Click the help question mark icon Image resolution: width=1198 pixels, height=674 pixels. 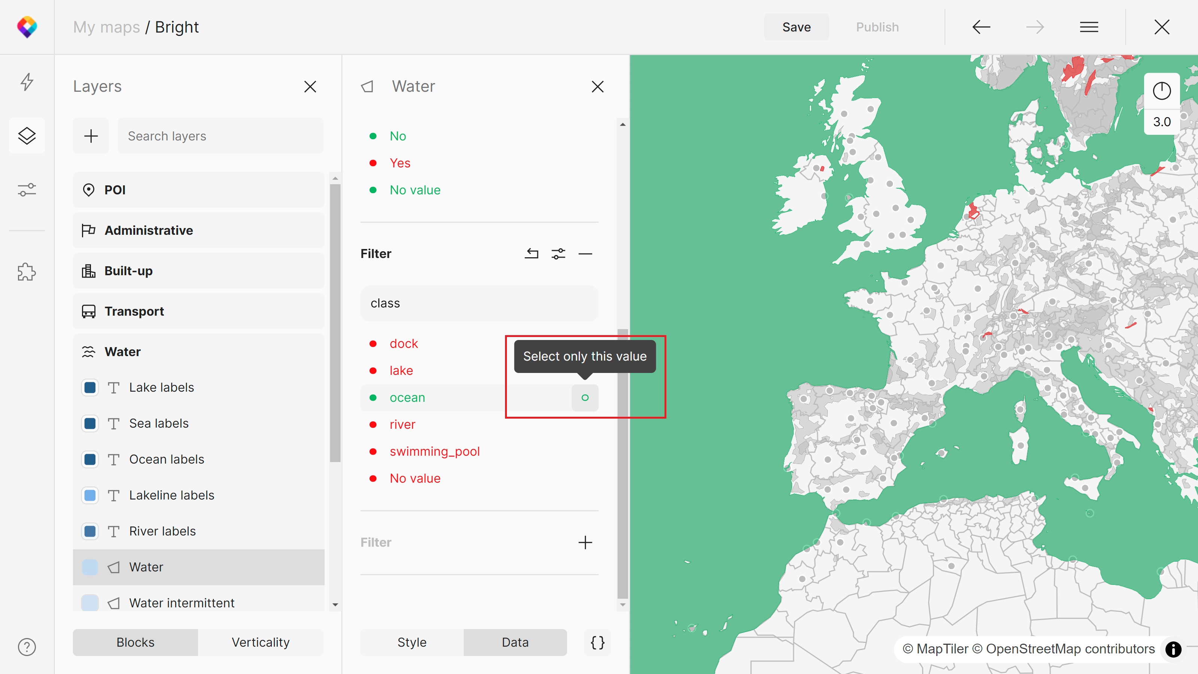point(27,647)
